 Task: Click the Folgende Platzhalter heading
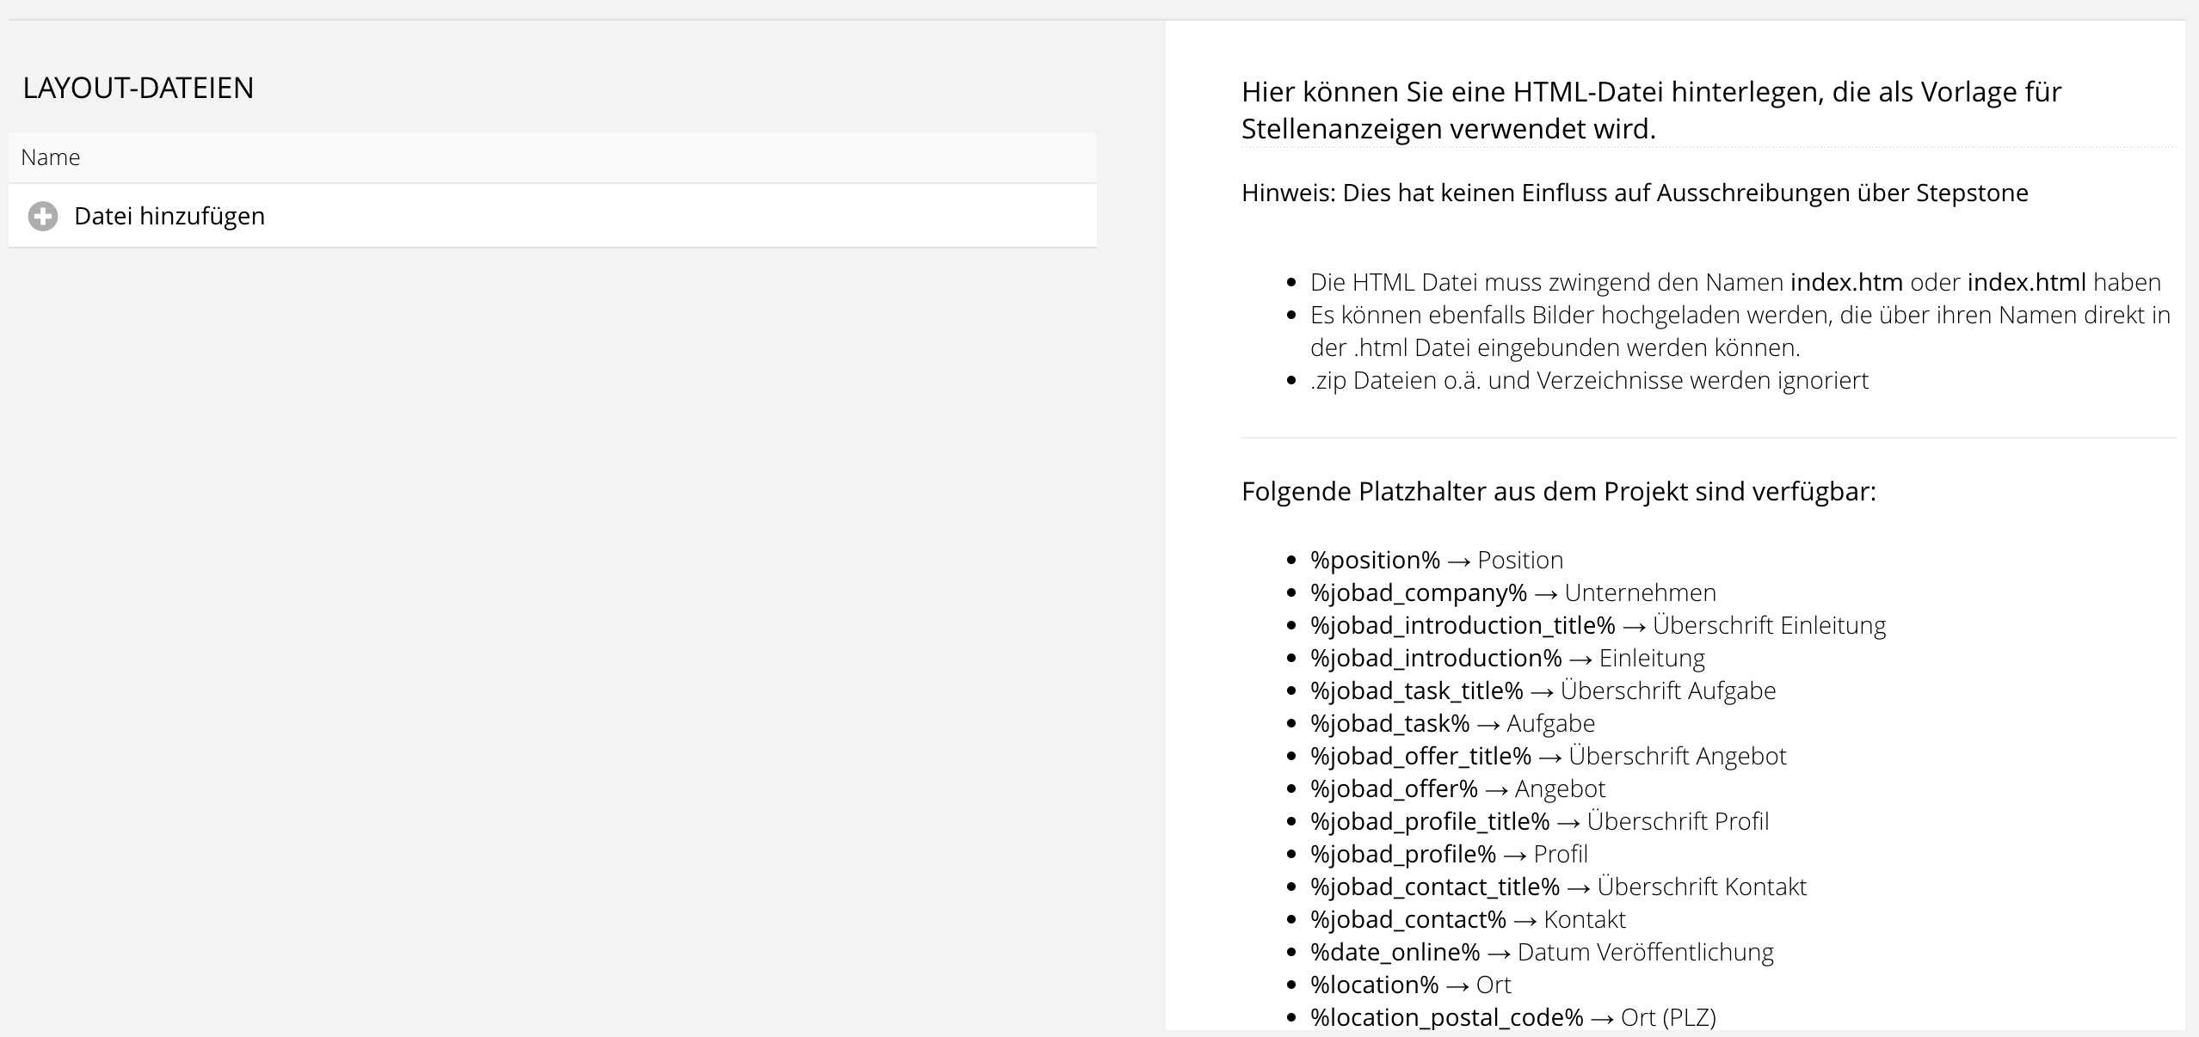(x=1558, y=491)
